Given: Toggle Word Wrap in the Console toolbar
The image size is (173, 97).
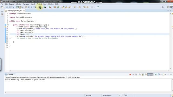Looking at the screenshot, I should (x=146, y=75).
